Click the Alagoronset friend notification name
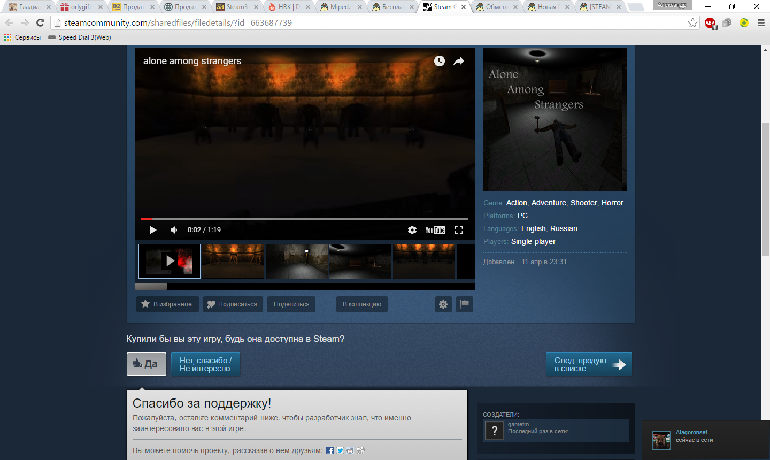The image size is (770, 460). (691, 432)
